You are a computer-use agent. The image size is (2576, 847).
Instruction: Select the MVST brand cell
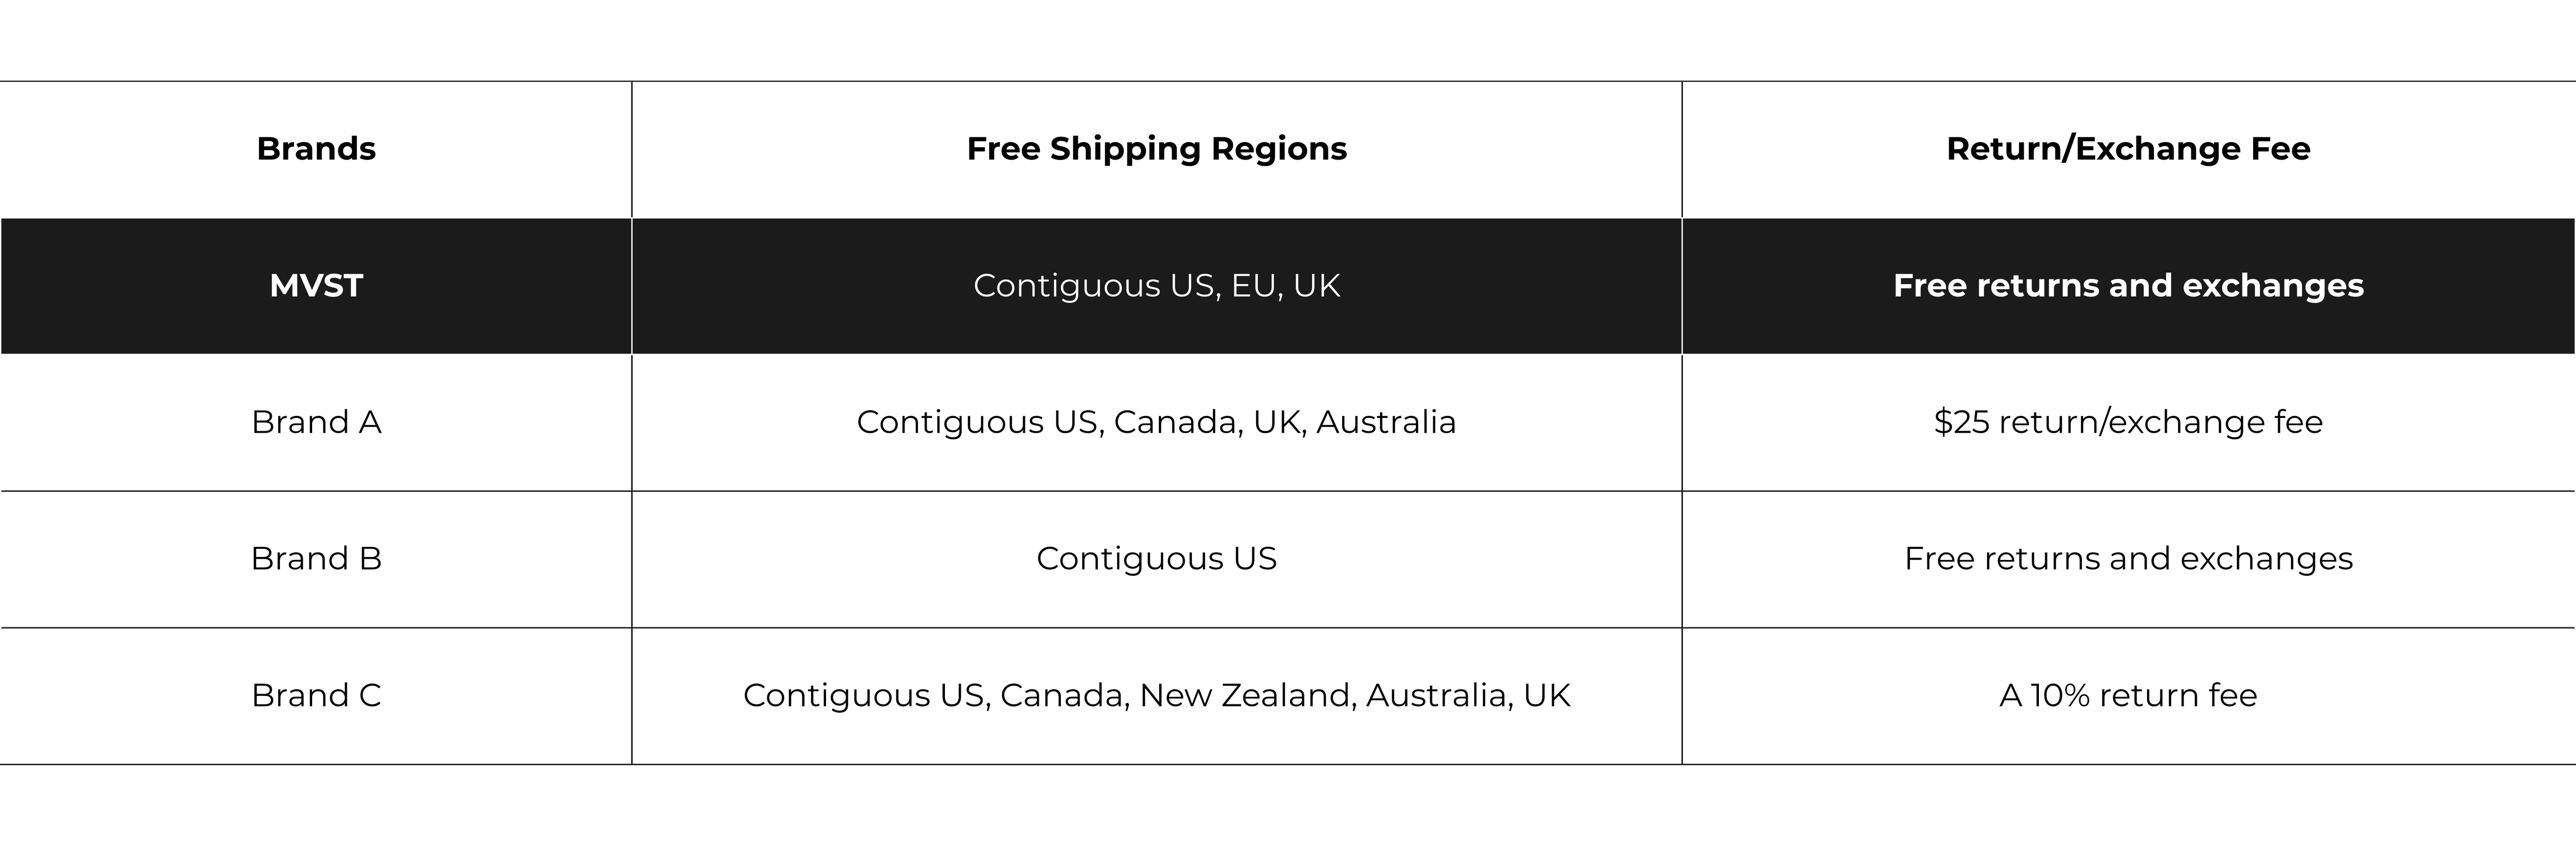316,286
